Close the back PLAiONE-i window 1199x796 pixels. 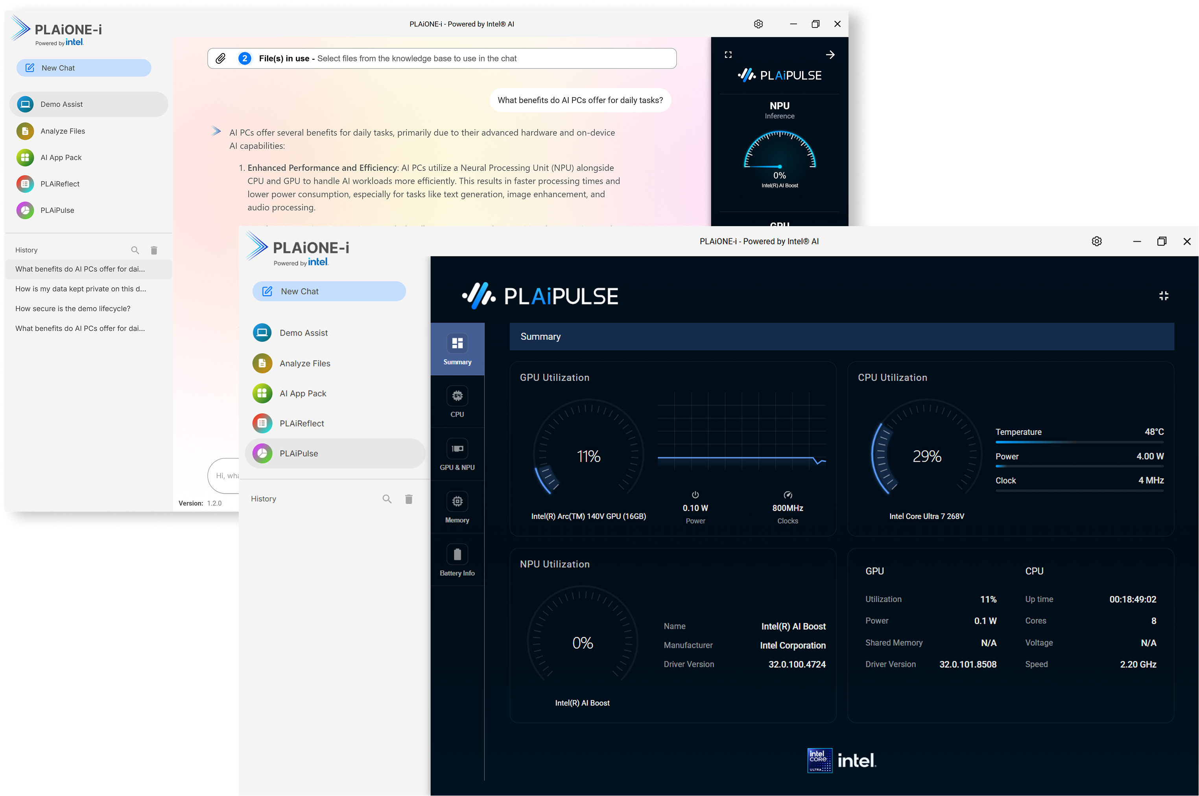[837, 24]
